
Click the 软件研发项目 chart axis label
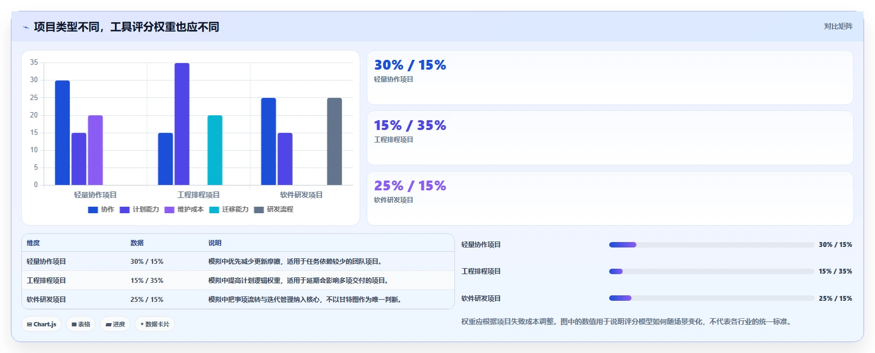click(301, 195)
